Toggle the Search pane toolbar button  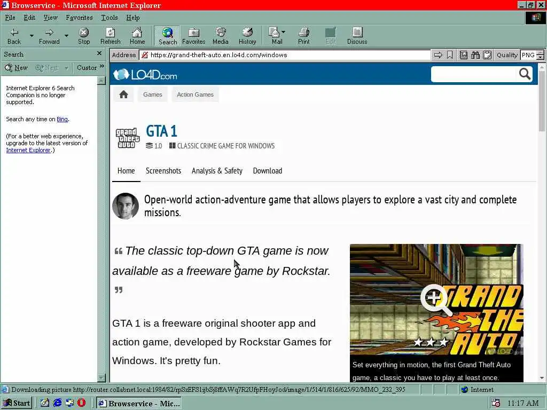click(x=167, y=36)
